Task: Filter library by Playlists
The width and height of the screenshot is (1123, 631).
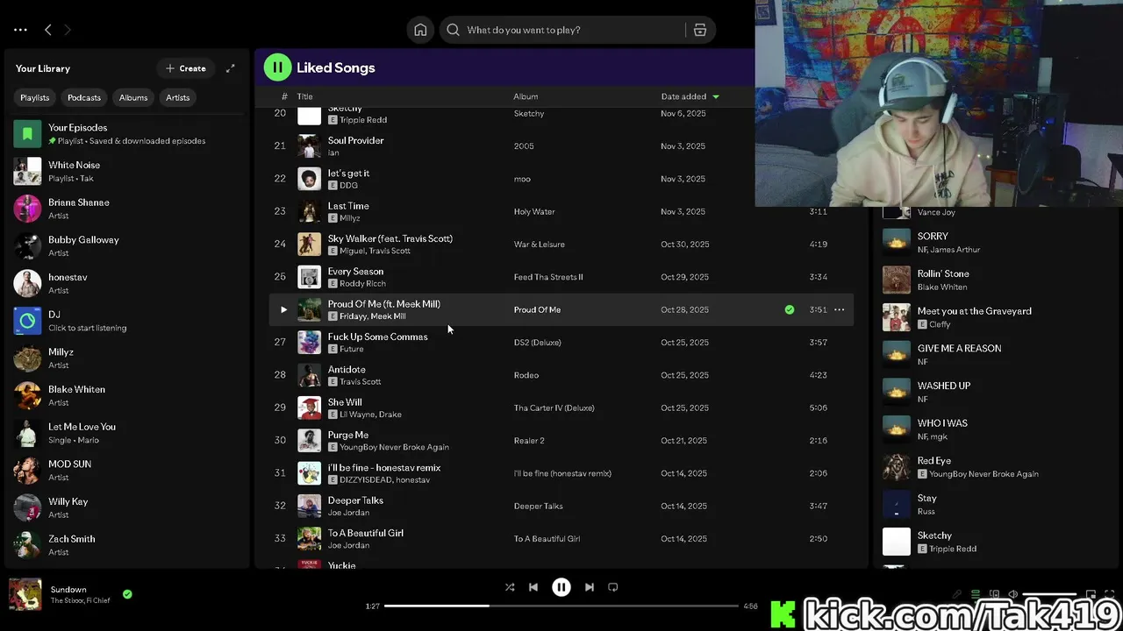Action: pyautogui.click(x=35, y=97)
